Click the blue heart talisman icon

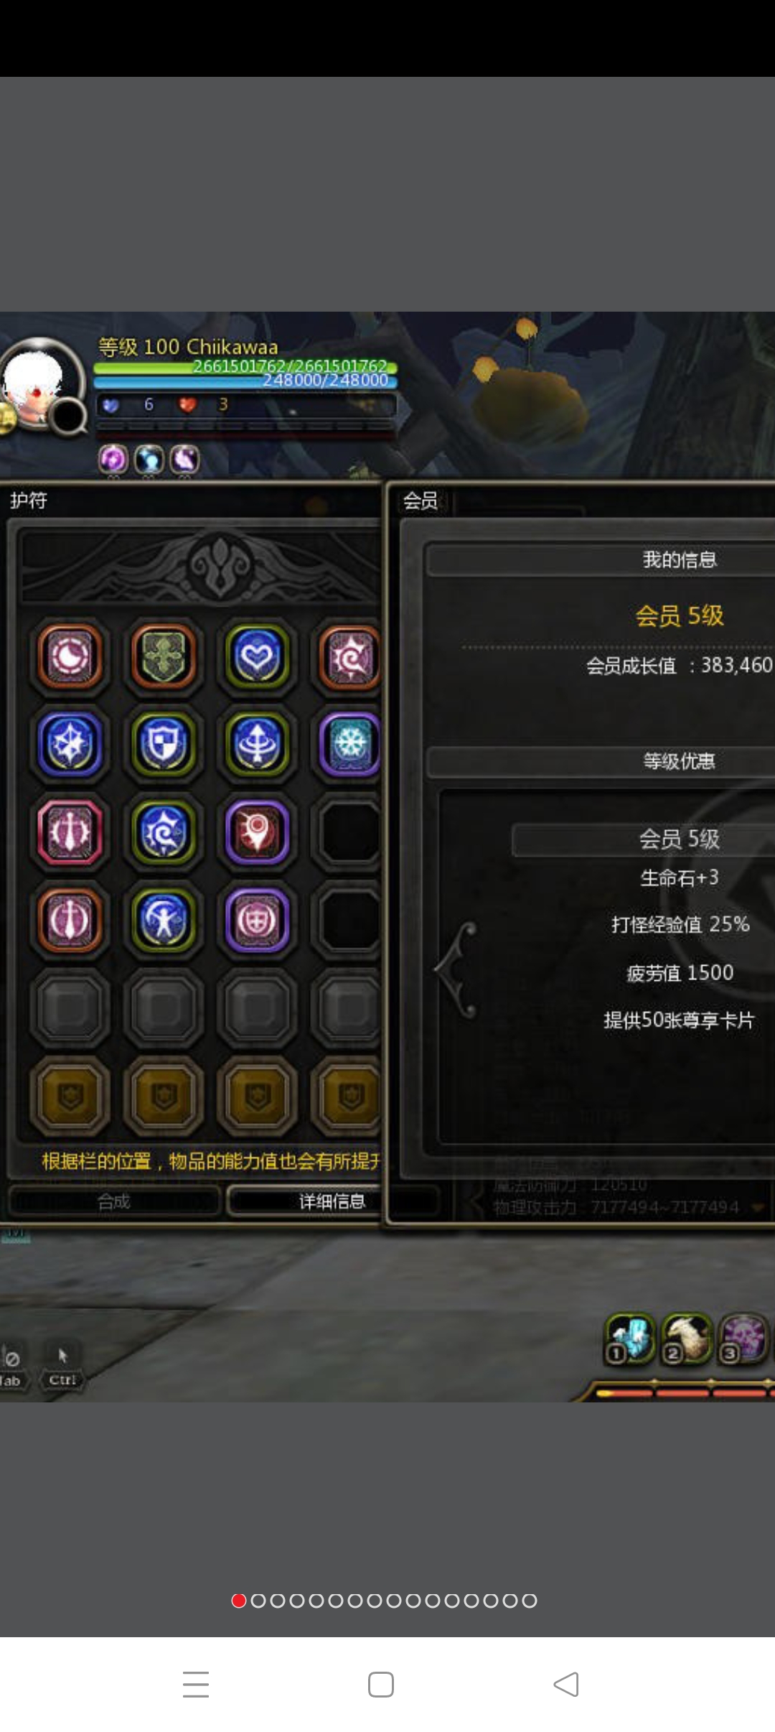click(257, 656)
